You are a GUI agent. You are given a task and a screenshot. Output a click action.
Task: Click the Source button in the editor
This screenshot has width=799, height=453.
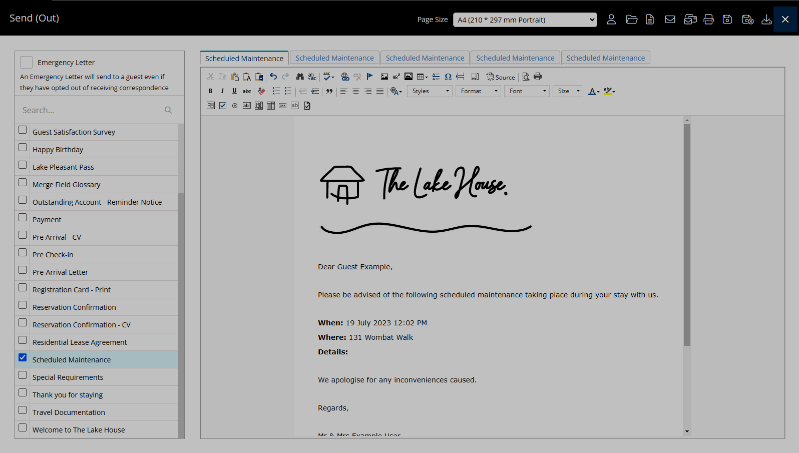[x=501, y=77]
